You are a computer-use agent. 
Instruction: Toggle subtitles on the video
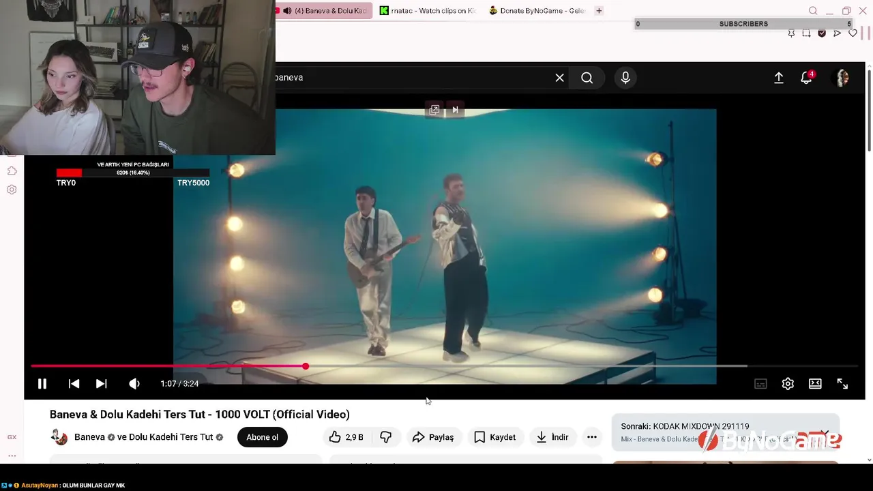click(x=760, y=384)
